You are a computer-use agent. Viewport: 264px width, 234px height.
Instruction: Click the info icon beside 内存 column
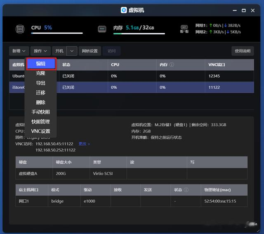[172, 64]
